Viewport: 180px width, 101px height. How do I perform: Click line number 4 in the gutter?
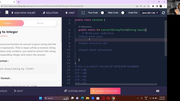point(69,30)
